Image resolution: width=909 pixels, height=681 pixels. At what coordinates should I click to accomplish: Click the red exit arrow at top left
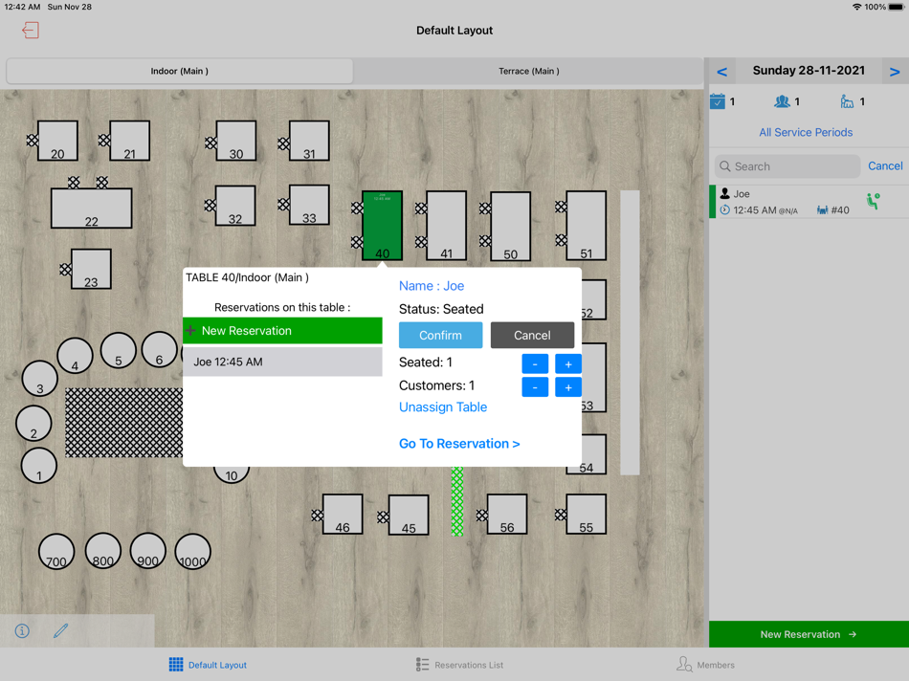click(x=30, y=31)
